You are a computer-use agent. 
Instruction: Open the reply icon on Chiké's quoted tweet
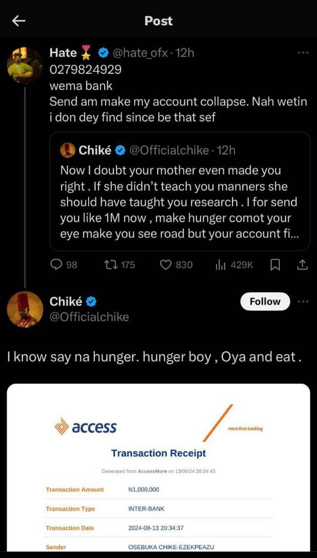pos(56,265)
